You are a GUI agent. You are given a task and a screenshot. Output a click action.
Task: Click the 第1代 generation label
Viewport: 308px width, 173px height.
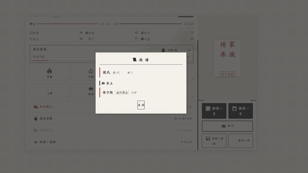(116, 73)
